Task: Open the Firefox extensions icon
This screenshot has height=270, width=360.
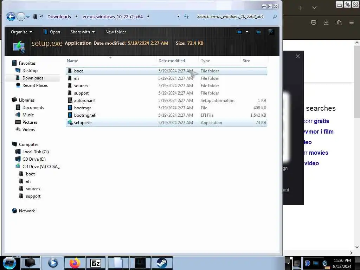Action: (x=339, y=22)
